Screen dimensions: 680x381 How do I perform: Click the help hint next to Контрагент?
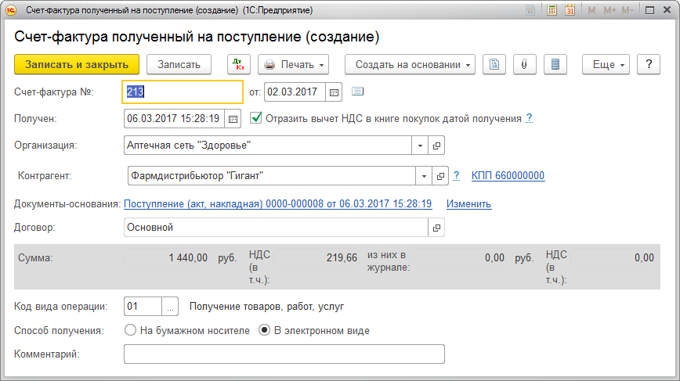(456, 176)
